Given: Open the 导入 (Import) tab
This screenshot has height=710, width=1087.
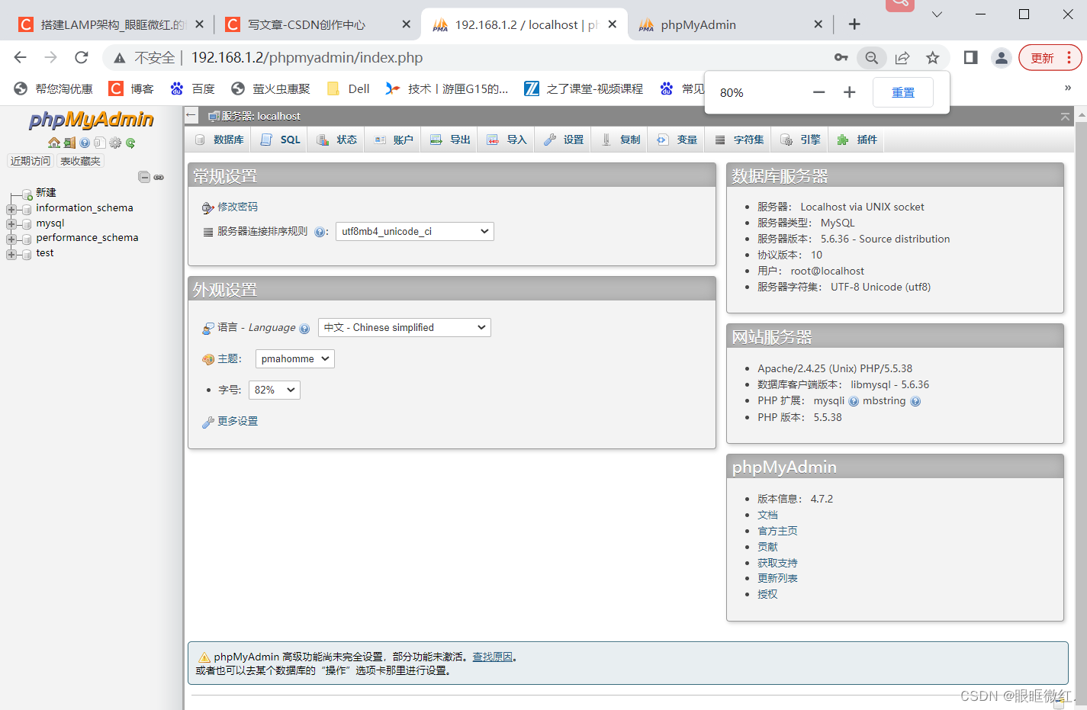Looking at the screenshot, I should [x=507, y=140].
